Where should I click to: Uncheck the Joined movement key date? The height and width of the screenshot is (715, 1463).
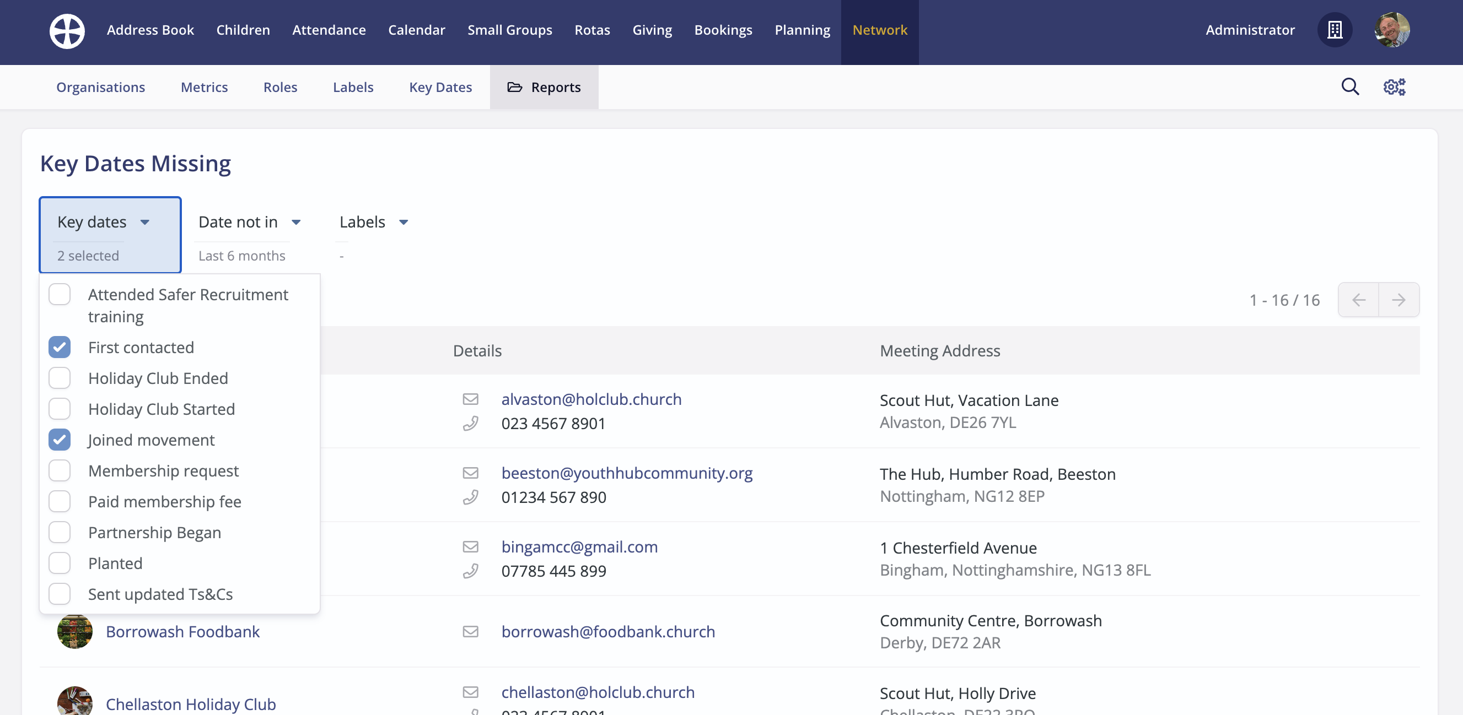(59, 440)
